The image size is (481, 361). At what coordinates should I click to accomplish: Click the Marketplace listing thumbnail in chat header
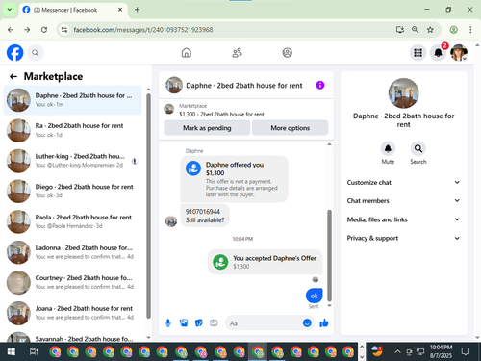tap(169, 109)
